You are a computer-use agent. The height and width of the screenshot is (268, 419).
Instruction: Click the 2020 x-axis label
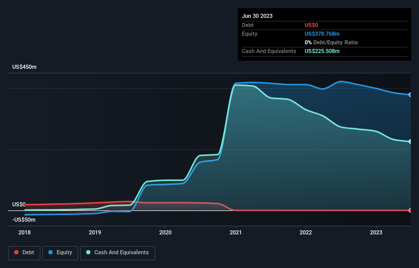point(165,232)
